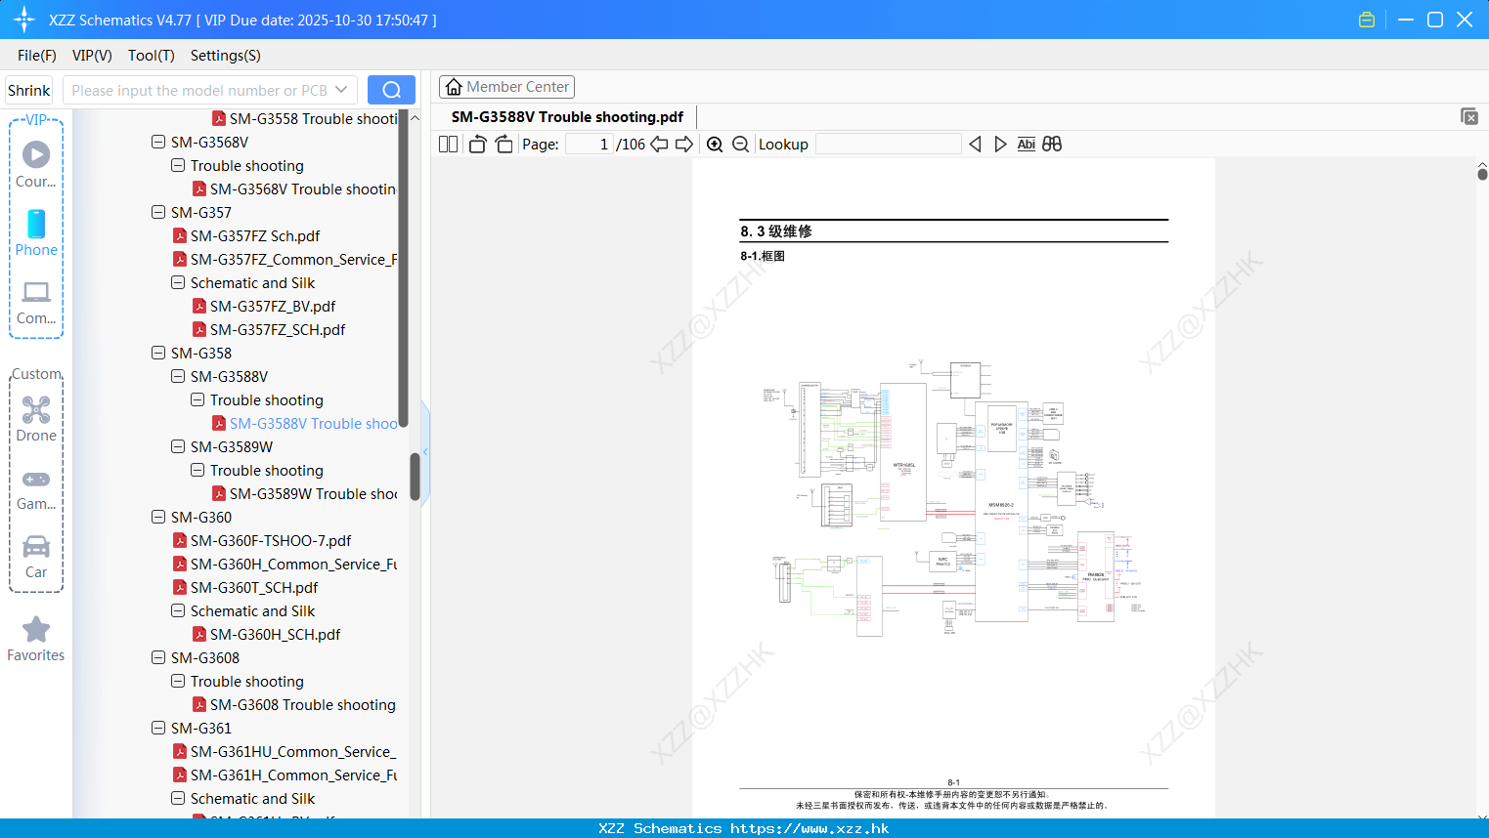Image resolution: width=1489 pixels, height=838 pixels.
Task: Find previous lookup match
Action: 975,144
